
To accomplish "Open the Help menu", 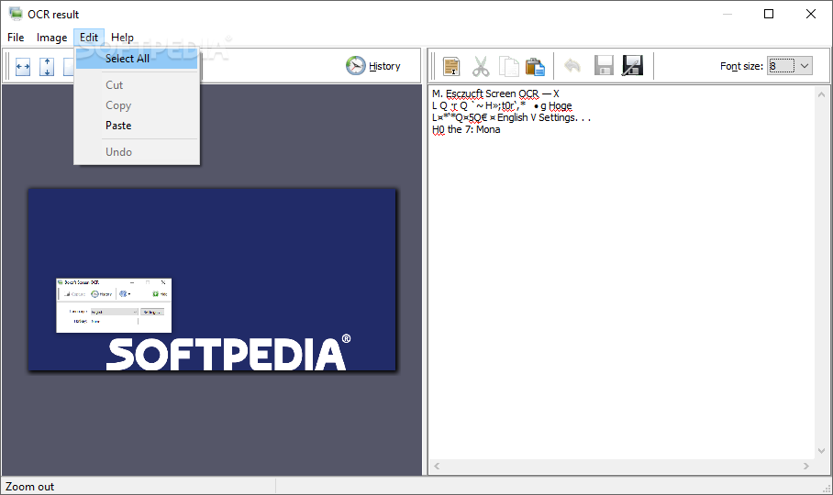I will click(122, 38).
